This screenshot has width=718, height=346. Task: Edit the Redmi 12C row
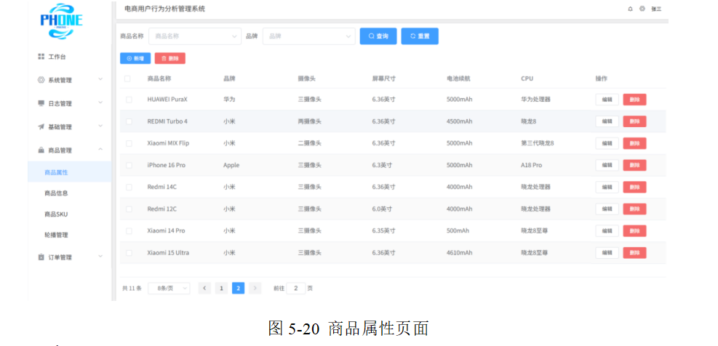coord(607,209)
